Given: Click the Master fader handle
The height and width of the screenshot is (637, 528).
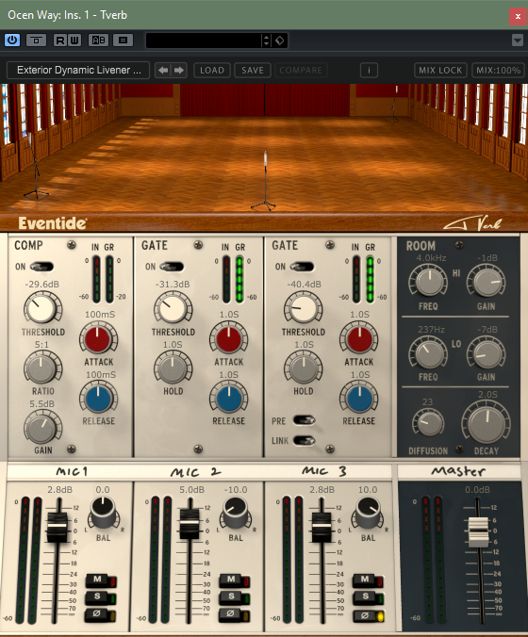Looking at the screenshot, I should pos(478,531).
